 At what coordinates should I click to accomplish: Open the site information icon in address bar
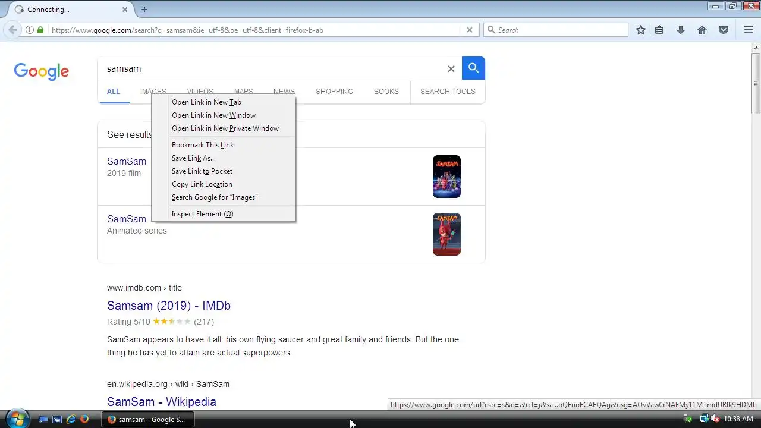29,30
